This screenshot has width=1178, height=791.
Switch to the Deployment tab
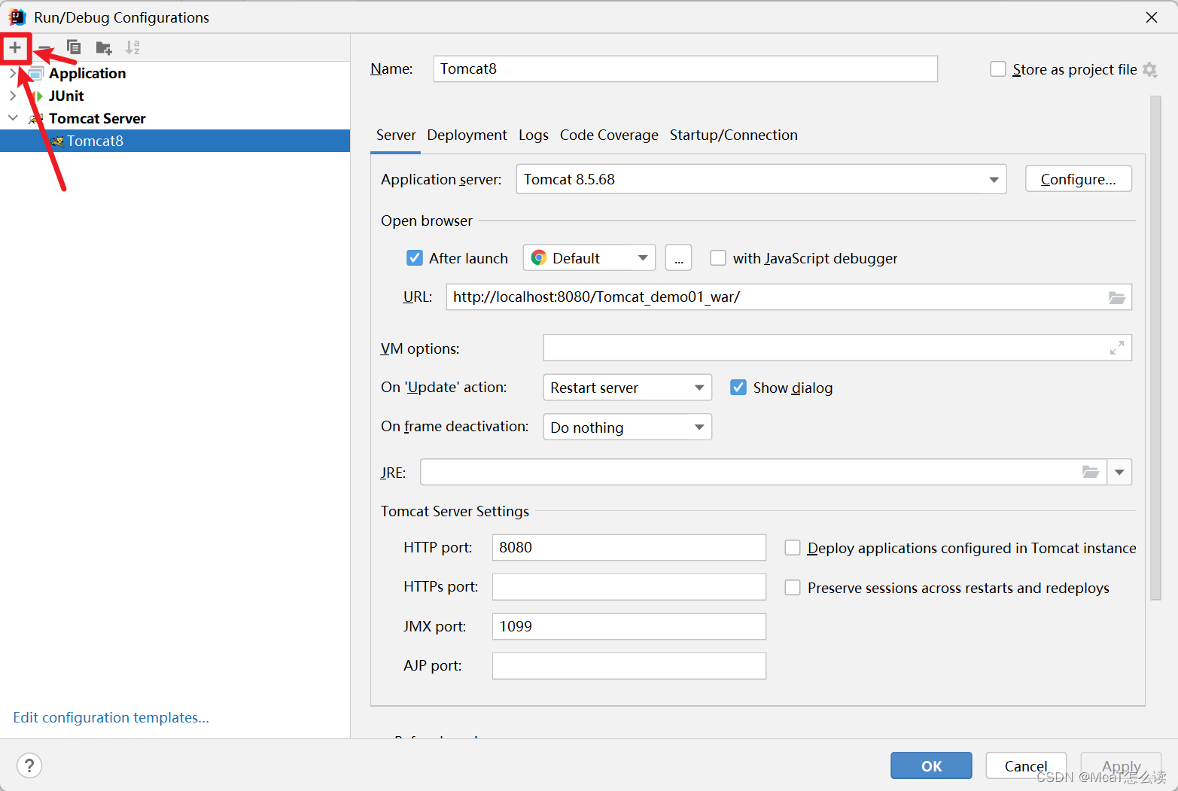(467, 135)
